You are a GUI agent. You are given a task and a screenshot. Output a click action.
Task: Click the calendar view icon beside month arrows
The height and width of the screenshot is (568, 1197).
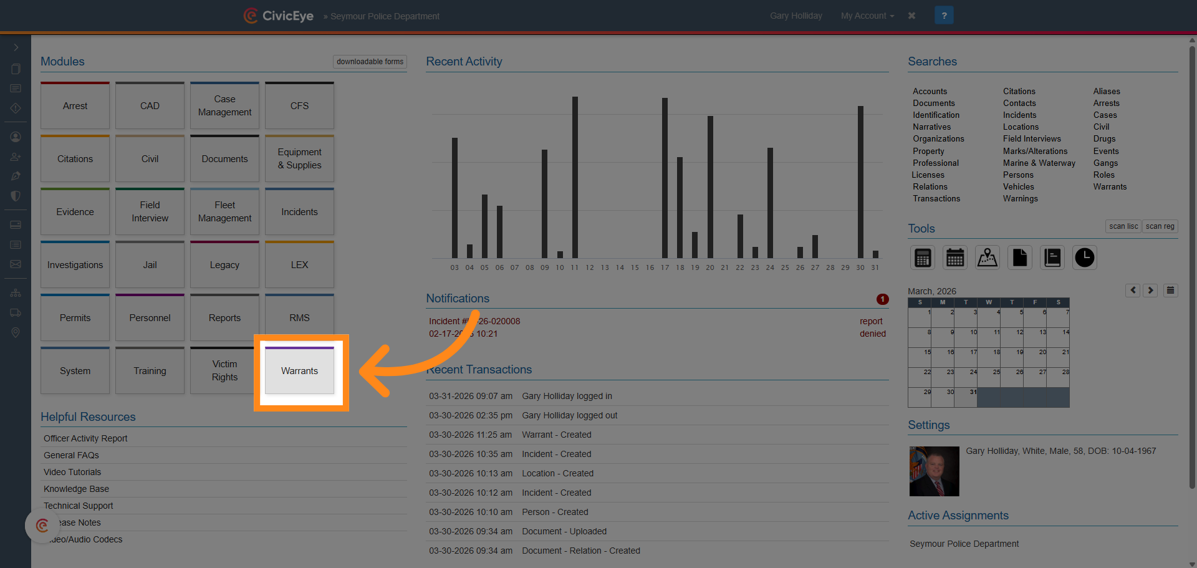click(1171, 290)
